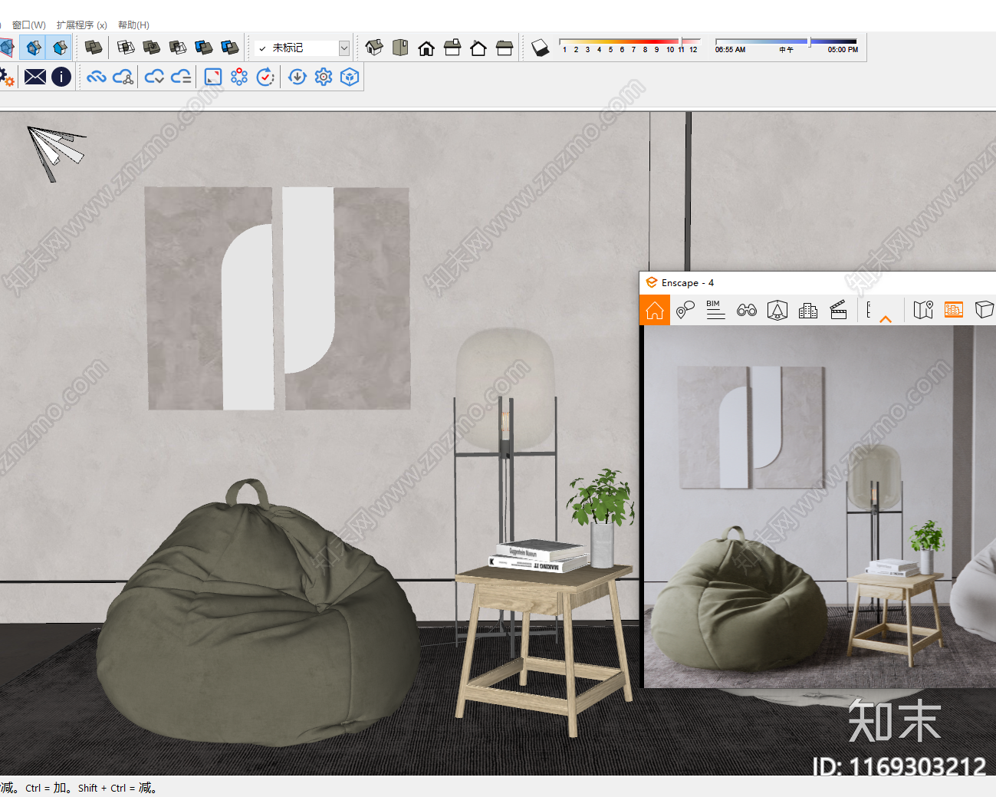Collapse Enscape toolbar with orange chevron
Viewport: 996px width, 797px height.
click(886, 318)
